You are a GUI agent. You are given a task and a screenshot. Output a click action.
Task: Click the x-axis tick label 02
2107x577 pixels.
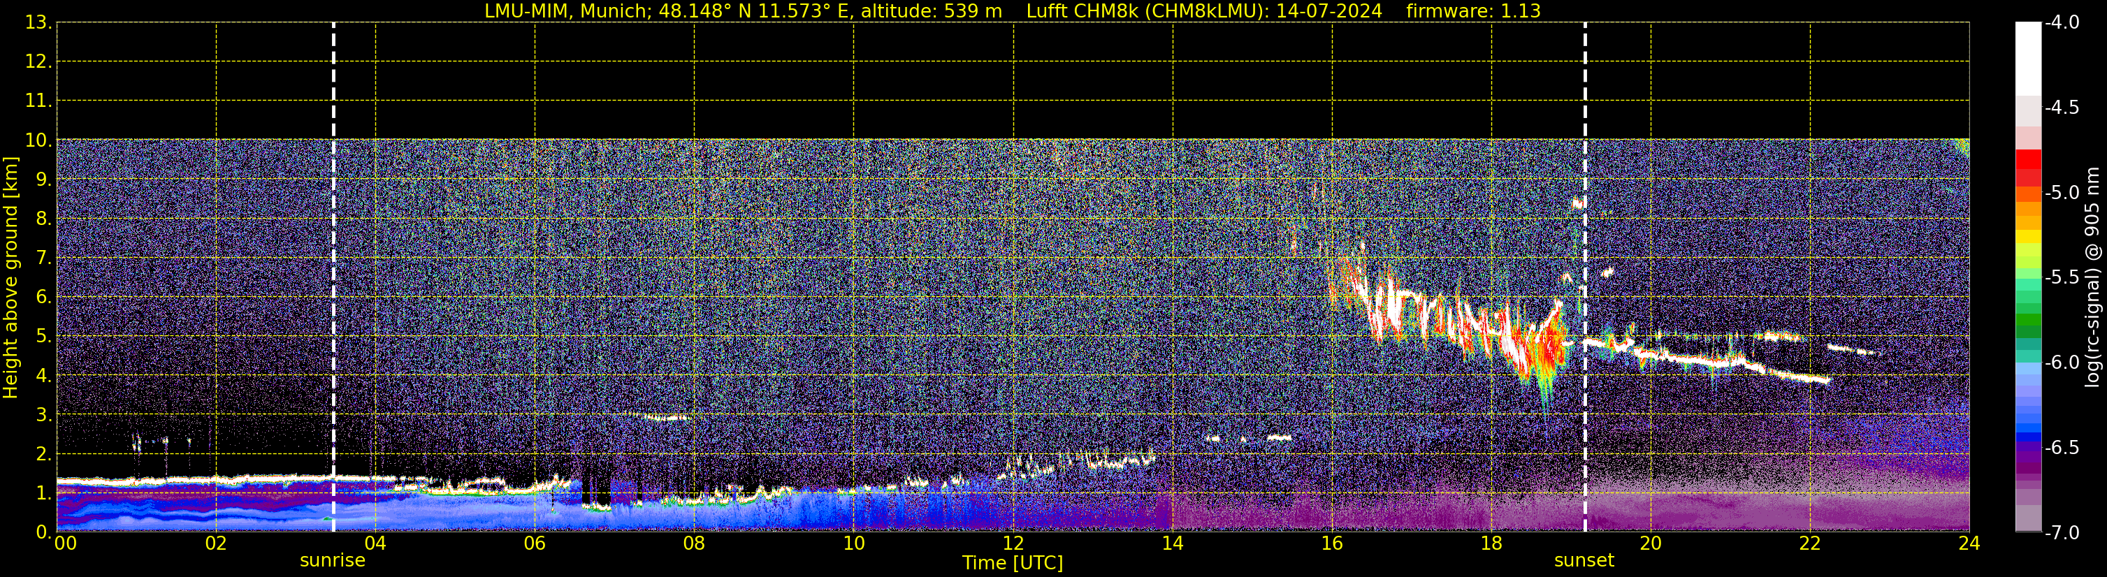(216, 543)
